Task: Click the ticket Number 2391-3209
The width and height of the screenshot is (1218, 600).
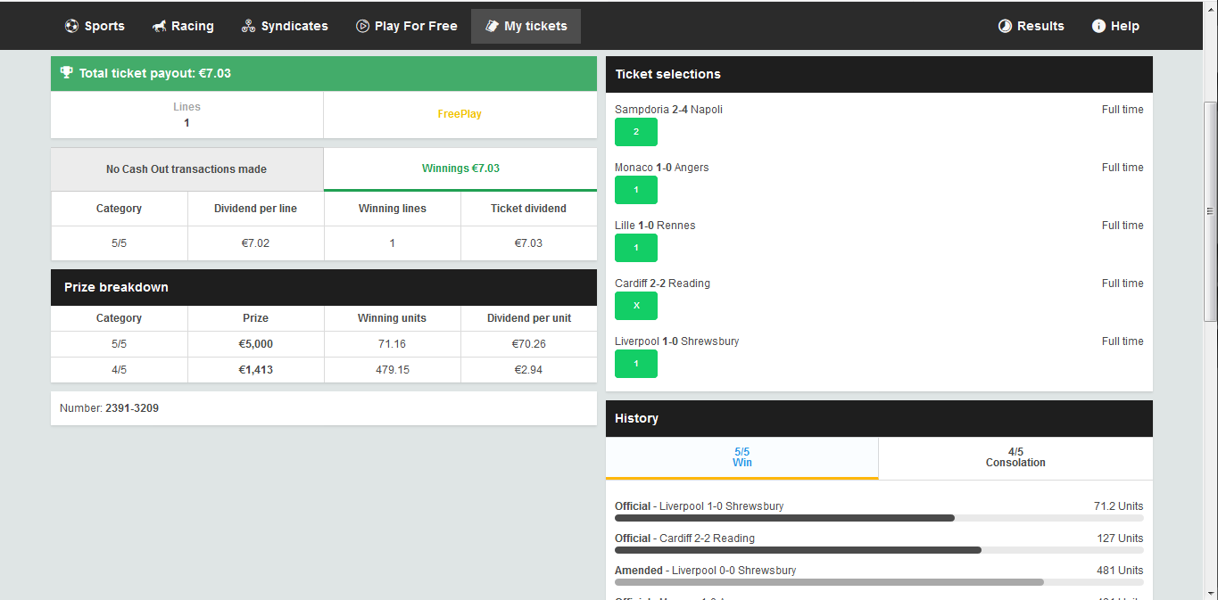Action: [x=109, y=408]
